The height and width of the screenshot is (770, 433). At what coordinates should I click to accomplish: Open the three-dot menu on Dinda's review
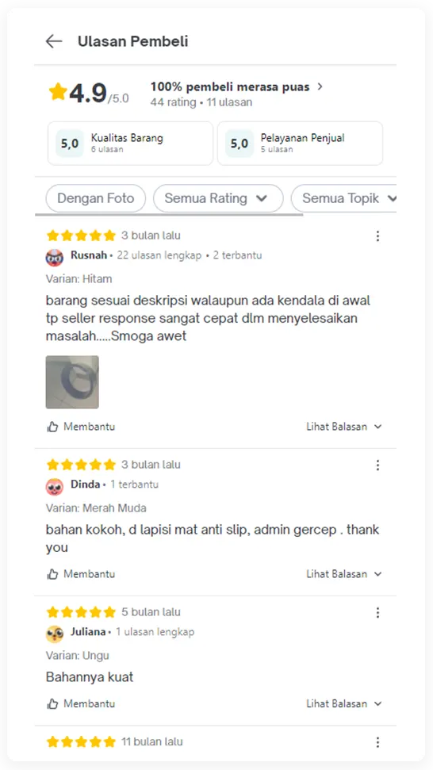pos(377,465)
